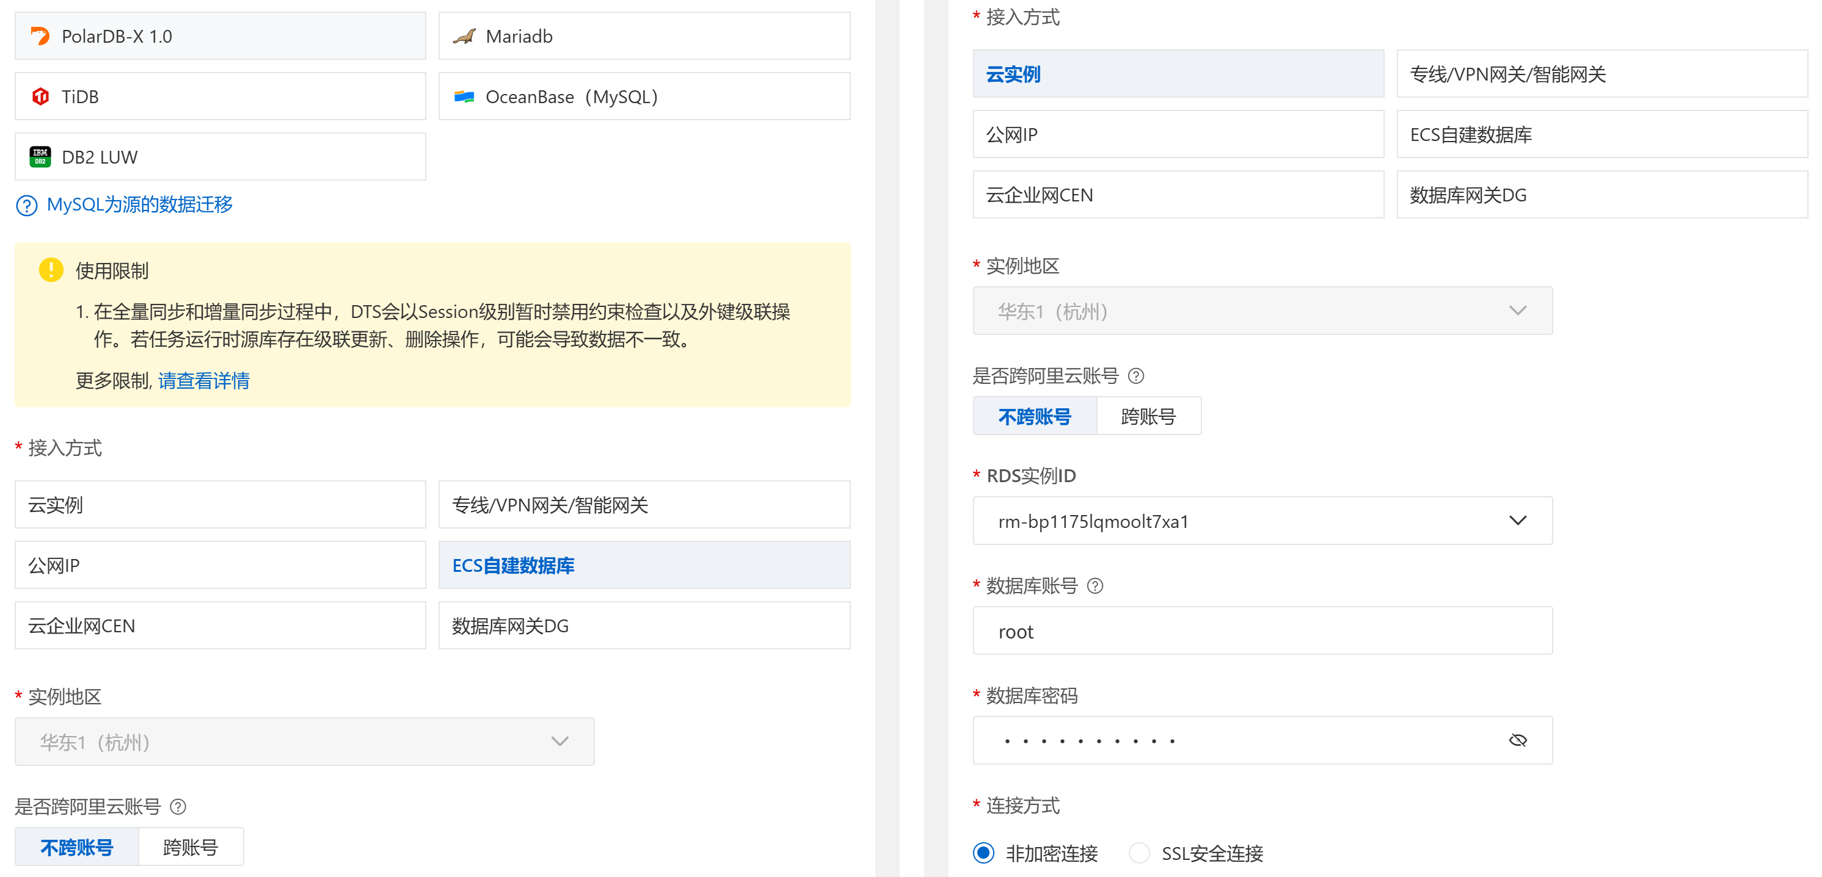Screen dimensions: 1822x877
Task: Click the Mariadb seal logo icon
Action: (464, 36)
